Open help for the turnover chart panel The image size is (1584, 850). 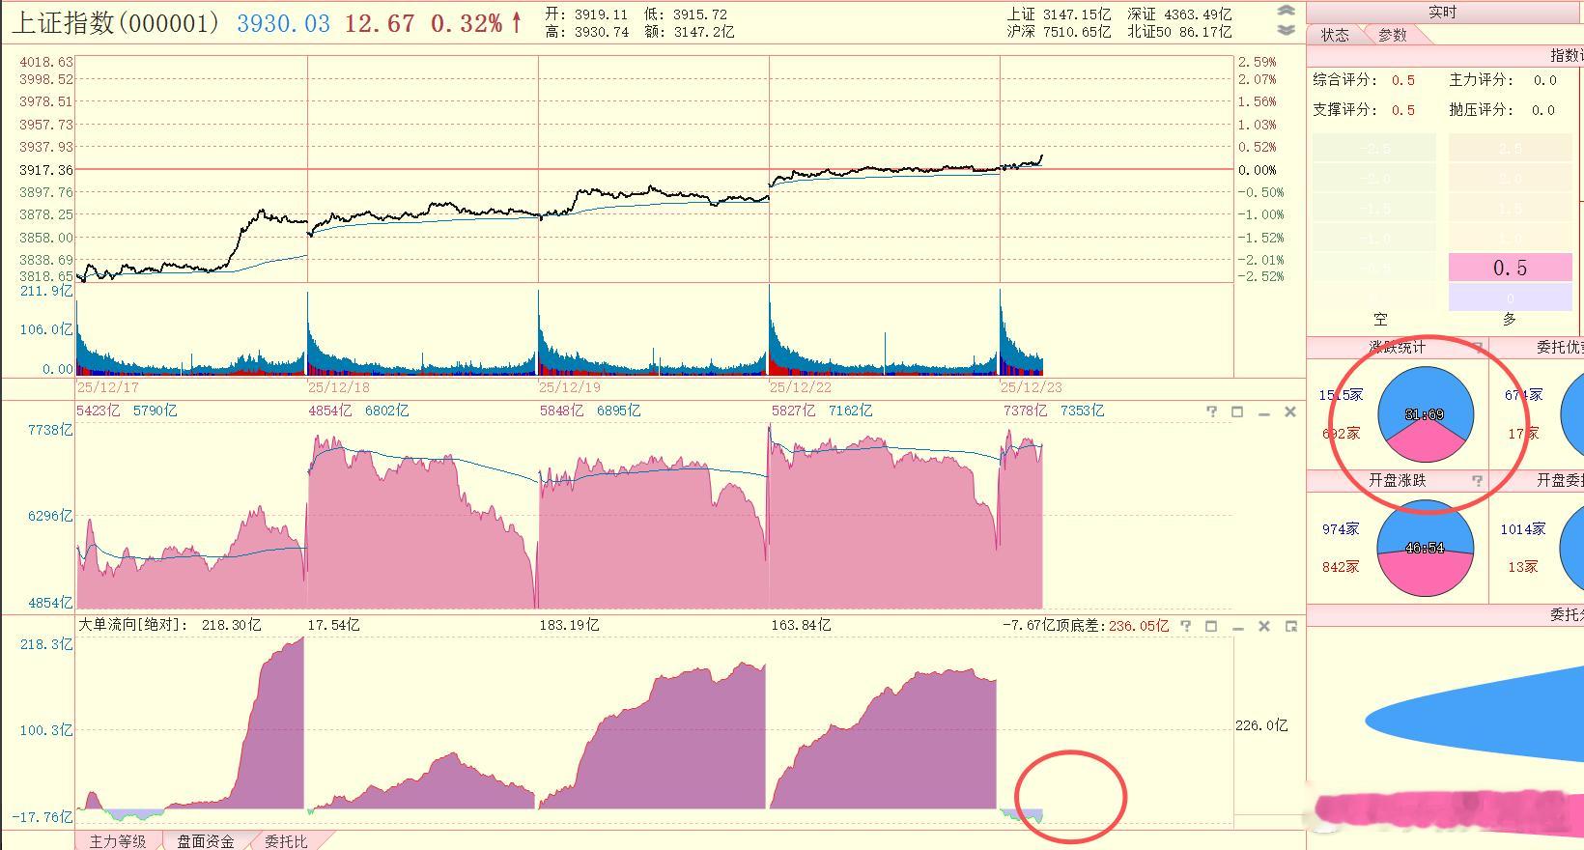1211,411
